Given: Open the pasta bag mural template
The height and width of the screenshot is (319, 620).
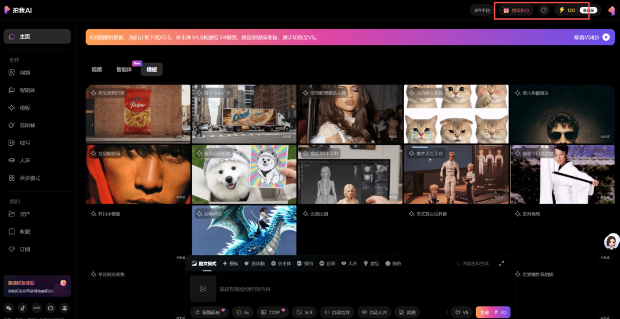Looking at the screenshot, I should [138, 114].
